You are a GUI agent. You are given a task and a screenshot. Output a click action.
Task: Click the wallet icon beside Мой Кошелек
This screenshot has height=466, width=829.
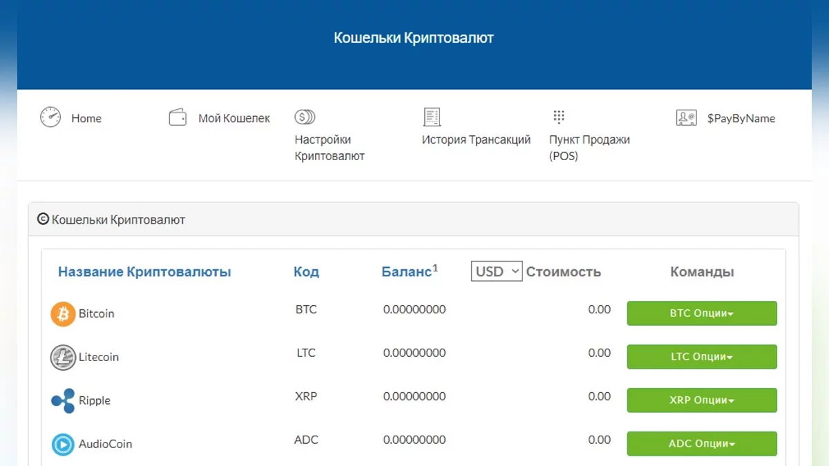(x=178, y=117)
